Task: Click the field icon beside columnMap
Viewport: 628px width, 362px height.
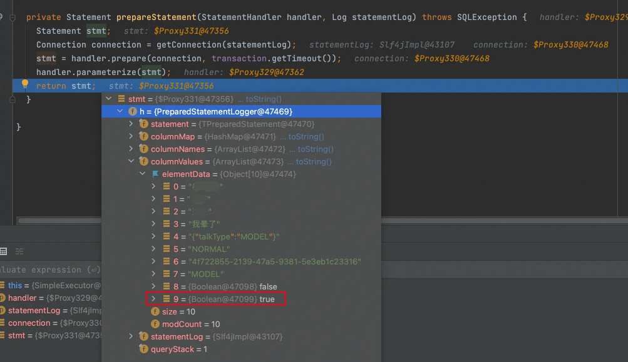Action: tap(143, 136)
